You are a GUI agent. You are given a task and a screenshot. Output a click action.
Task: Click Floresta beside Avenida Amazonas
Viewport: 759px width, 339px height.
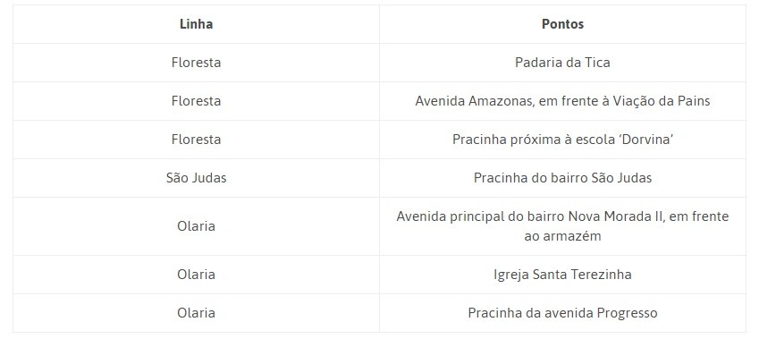(196, 101)
